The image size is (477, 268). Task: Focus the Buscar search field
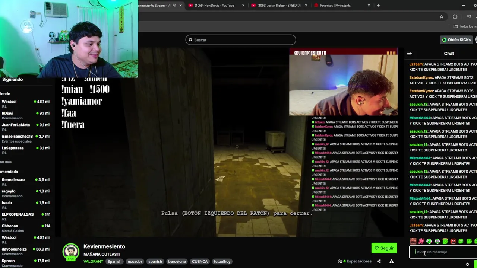[241, 40]
